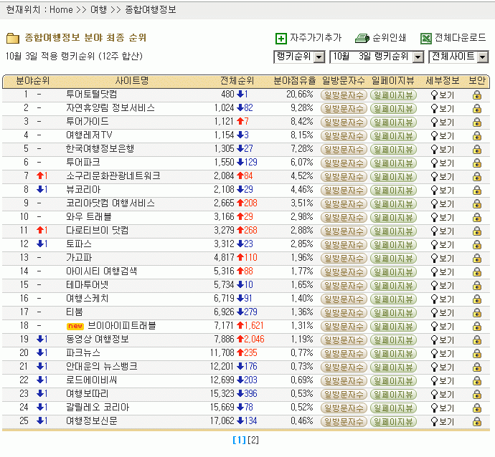Open 보기 details for 소구리문화관광네트워크
Screen dimensions: 495x457
443,176
